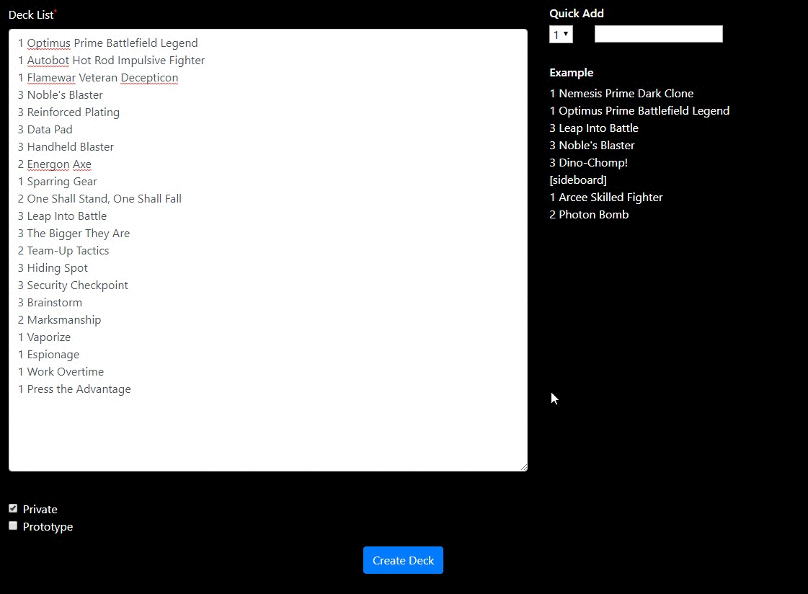Click the '3 Data Pad' line
This screenshot has height=594, width=808.
(45, 129)
